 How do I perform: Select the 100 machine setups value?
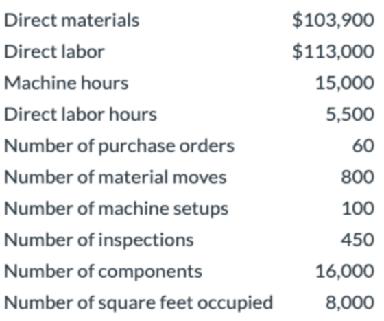click(358, 209)
